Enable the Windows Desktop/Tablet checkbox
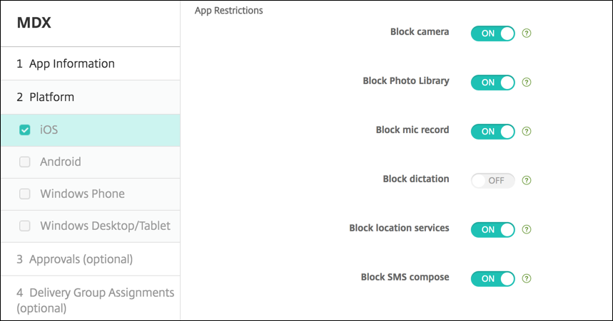 (x=25, y=226)
